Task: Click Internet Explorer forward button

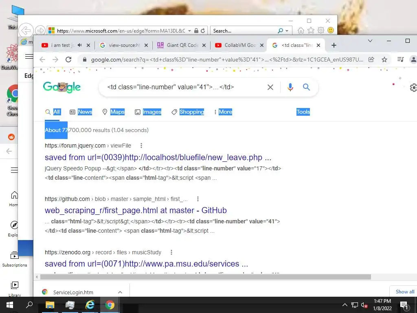Action: point(40,30)
